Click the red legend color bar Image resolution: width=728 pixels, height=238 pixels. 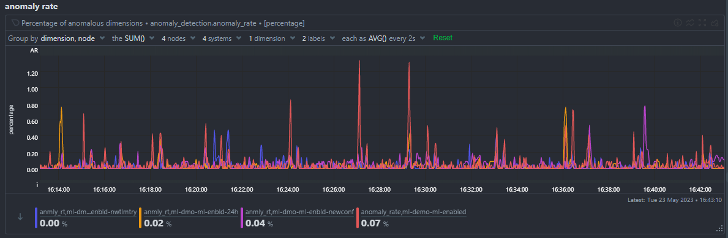click(358, 218)
